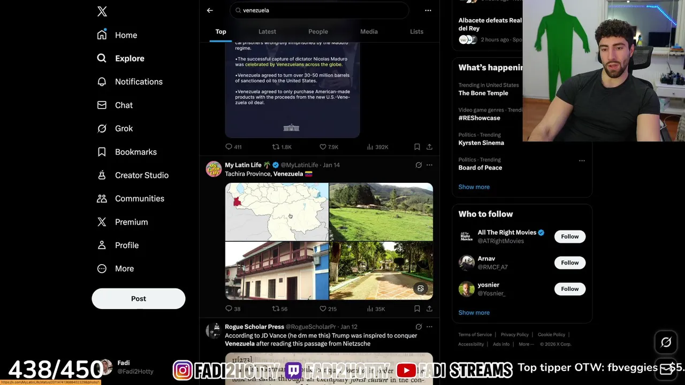The width and height of the screenshot is (685, 385).
Task: Open the More menu in sidebar
Action: (x=116, y=268)
